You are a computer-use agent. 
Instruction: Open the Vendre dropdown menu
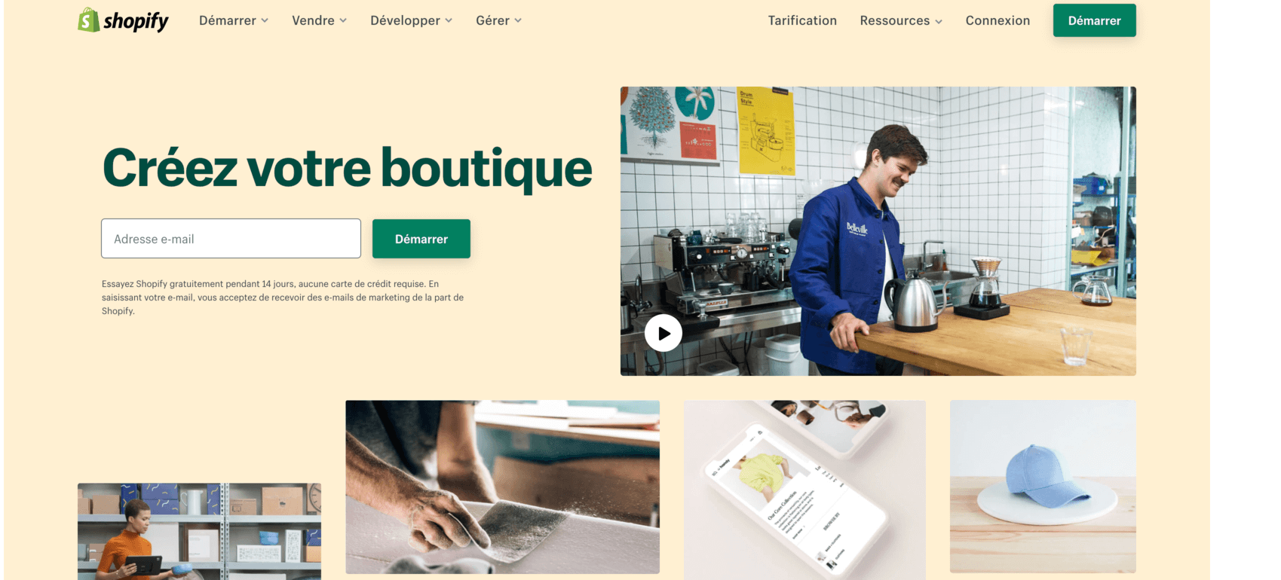pyautogui.click(x=320, y=20)
